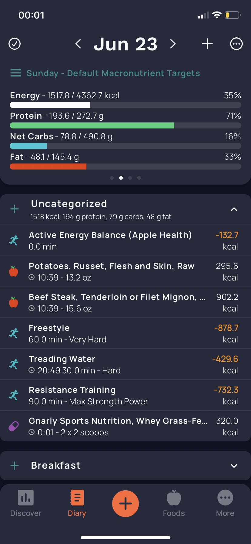Switch to third summary page dot
251x544 pixels.
click(x=130, y=178)
